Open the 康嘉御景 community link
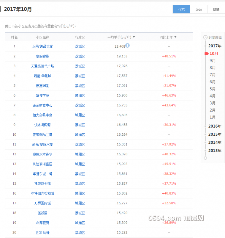This screenshot has height=238, width=225. (42, 86)
